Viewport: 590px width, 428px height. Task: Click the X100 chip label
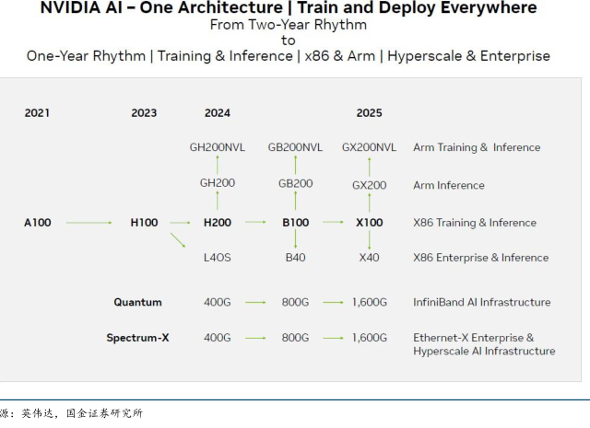(369, 223)
